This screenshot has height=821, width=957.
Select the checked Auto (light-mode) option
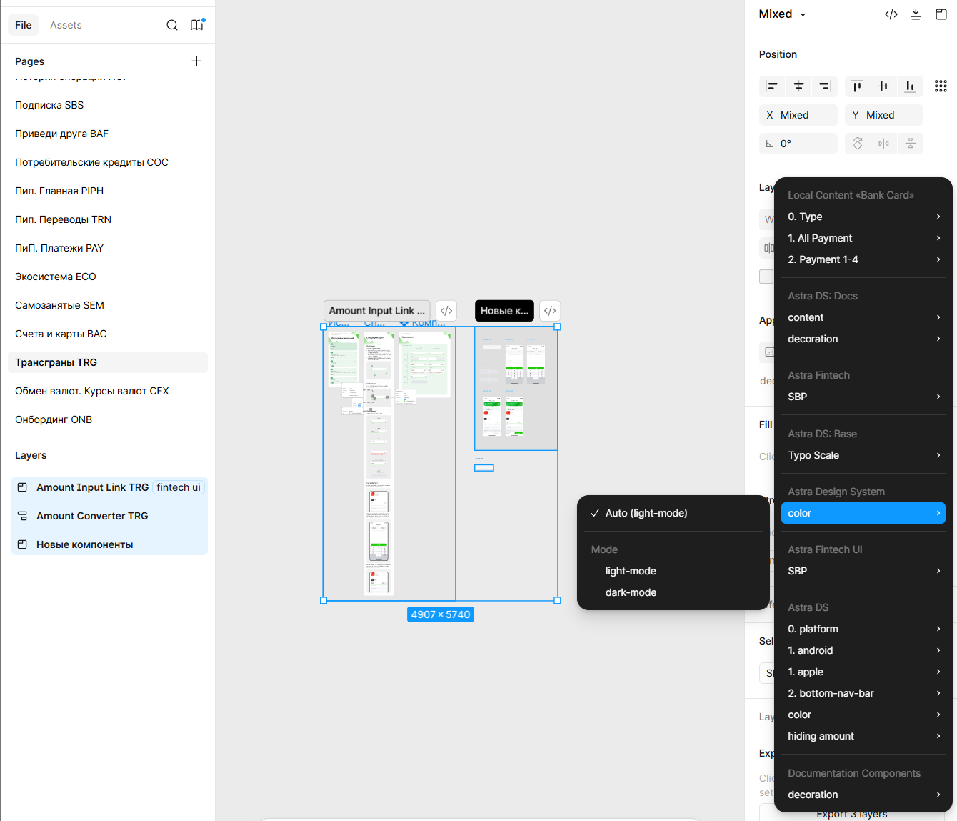[x=673, y=513]
